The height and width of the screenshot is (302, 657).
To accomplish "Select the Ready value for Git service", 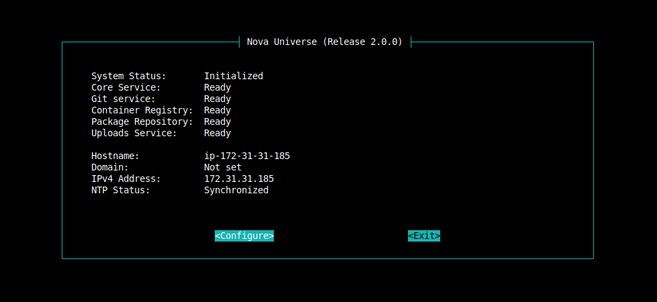I will click(217, 99).
